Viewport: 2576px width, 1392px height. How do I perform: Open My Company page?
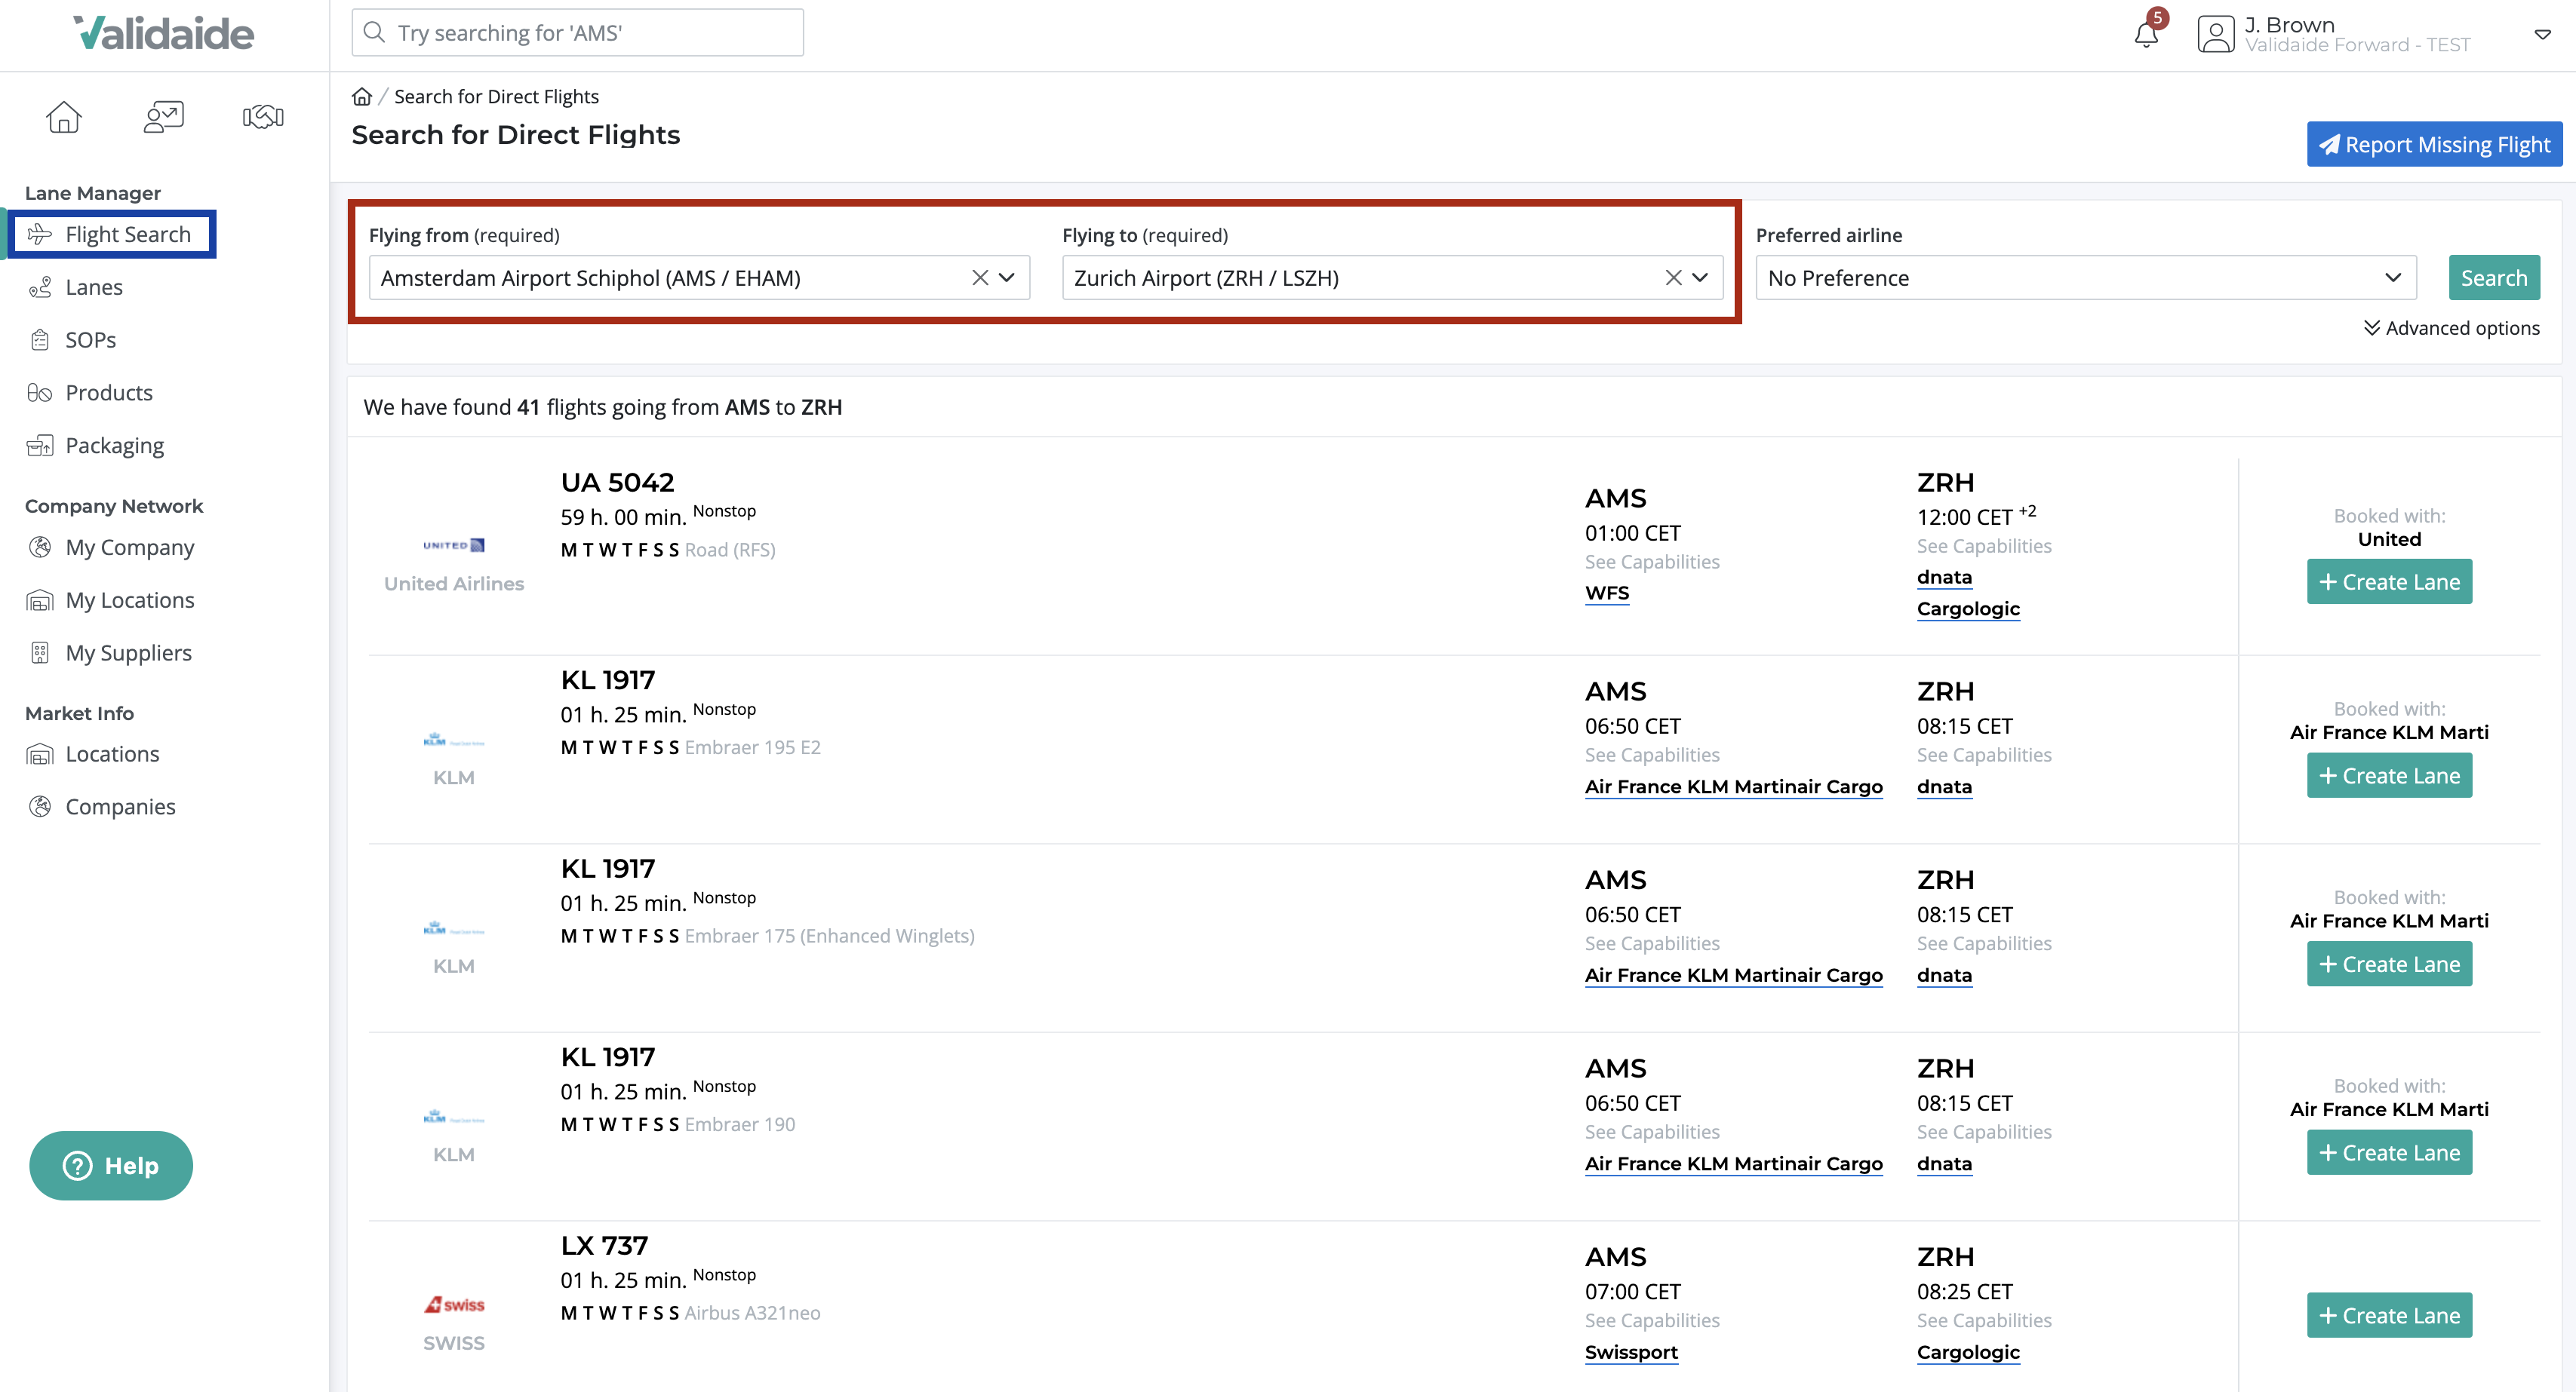coord(130,547)
